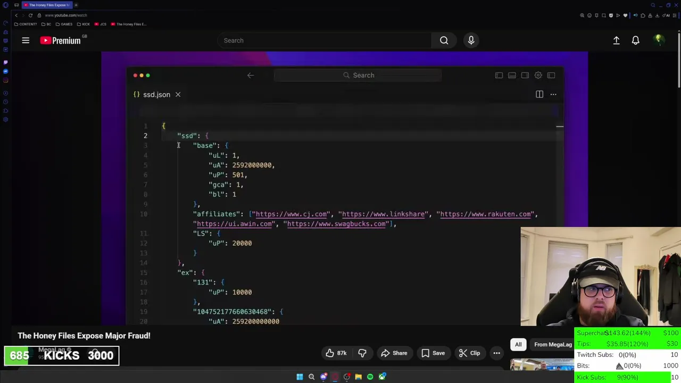Viewport: 681px width, 383px height.
Task: Open the JCS bookmark
Action: pos(101,24)
